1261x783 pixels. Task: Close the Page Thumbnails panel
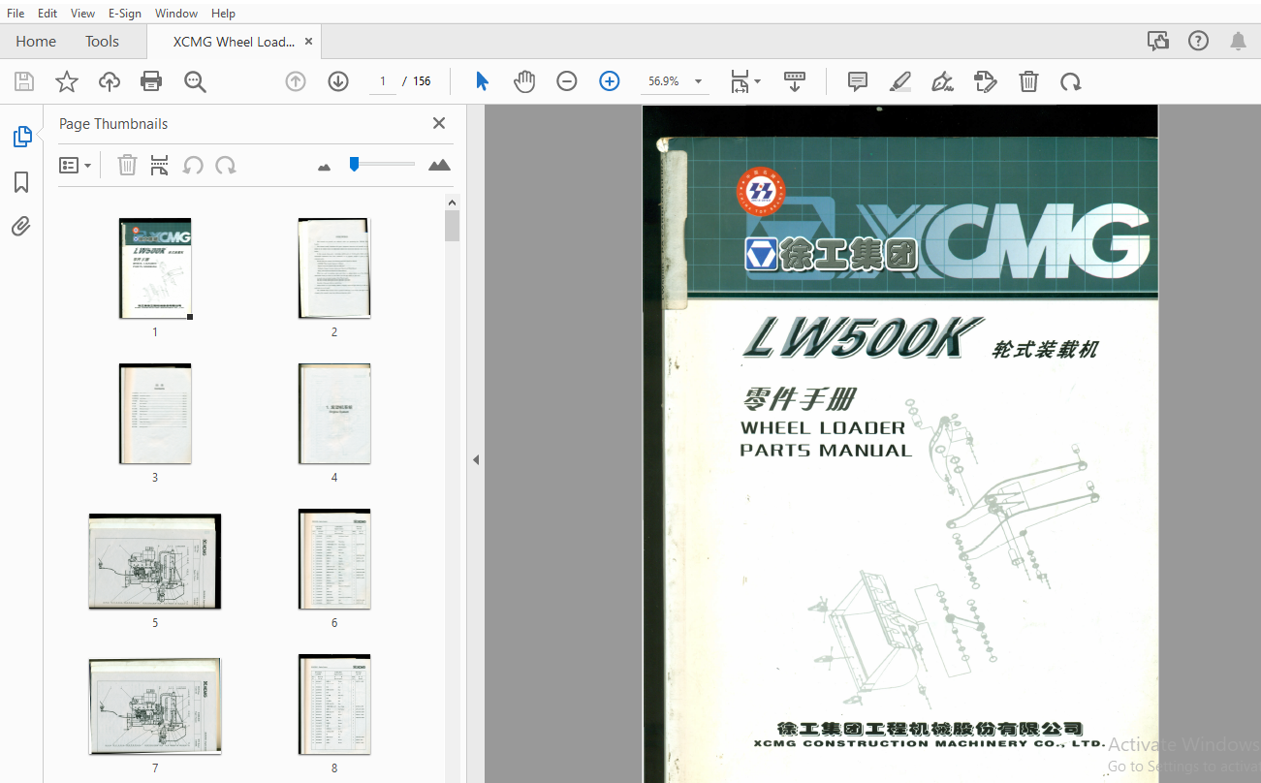click(439, 123)
